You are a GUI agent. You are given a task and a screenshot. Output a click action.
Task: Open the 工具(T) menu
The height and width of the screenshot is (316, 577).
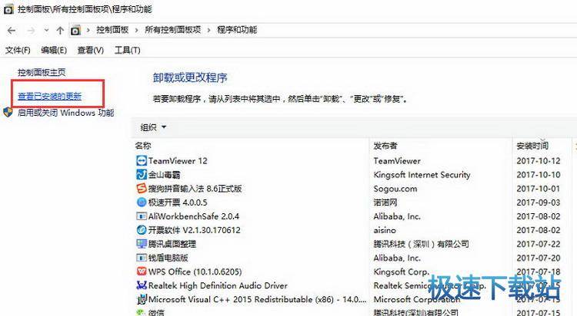127,50
